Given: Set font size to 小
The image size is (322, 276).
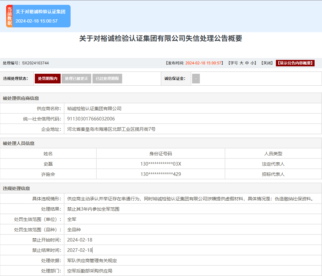Looking at the screenshot, I should [252, 63].
